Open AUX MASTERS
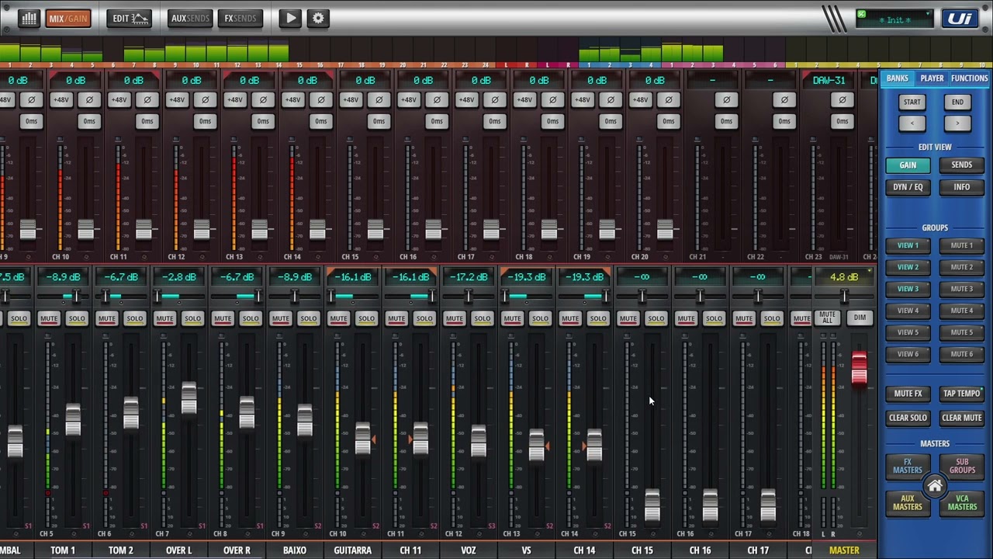 [907, 503]
